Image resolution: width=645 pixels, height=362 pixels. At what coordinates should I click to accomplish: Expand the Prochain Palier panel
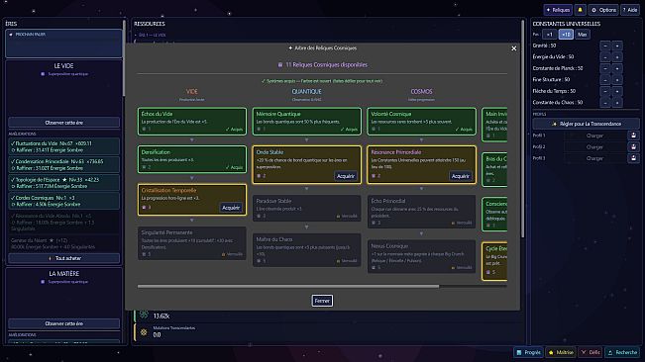pos(63,43)
